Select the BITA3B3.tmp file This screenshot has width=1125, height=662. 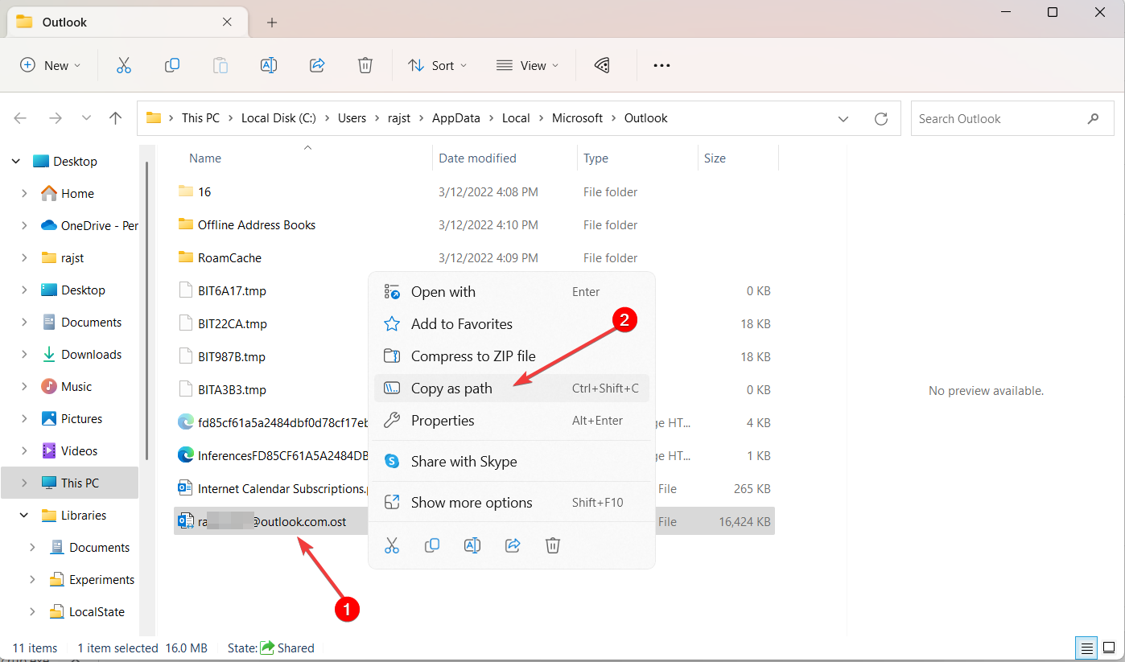pos(232,390)
